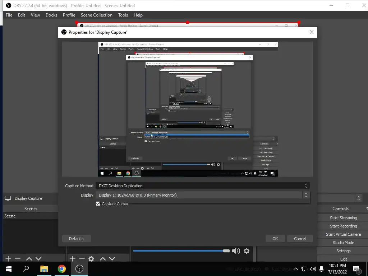Minimize the OBS main window
The image size is (368, 276).
coord(331,5)
